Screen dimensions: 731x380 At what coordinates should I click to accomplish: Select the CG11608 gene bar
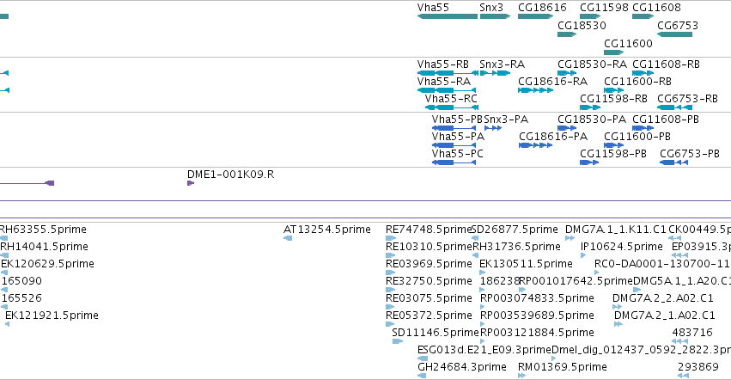click(643, 16)
